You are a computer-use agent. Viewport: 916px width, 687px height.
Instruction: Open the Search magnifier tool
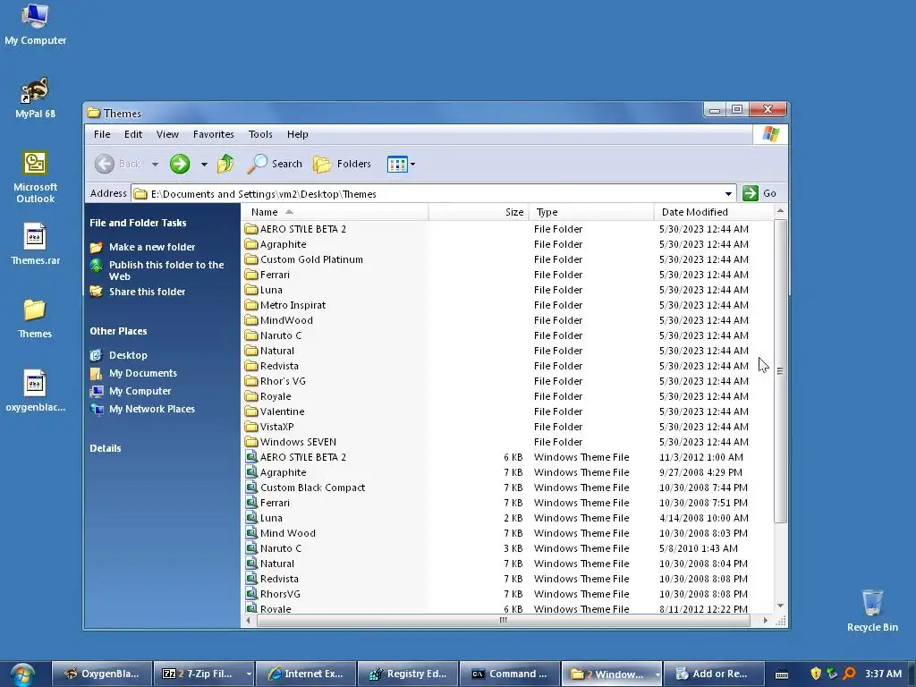274,165
